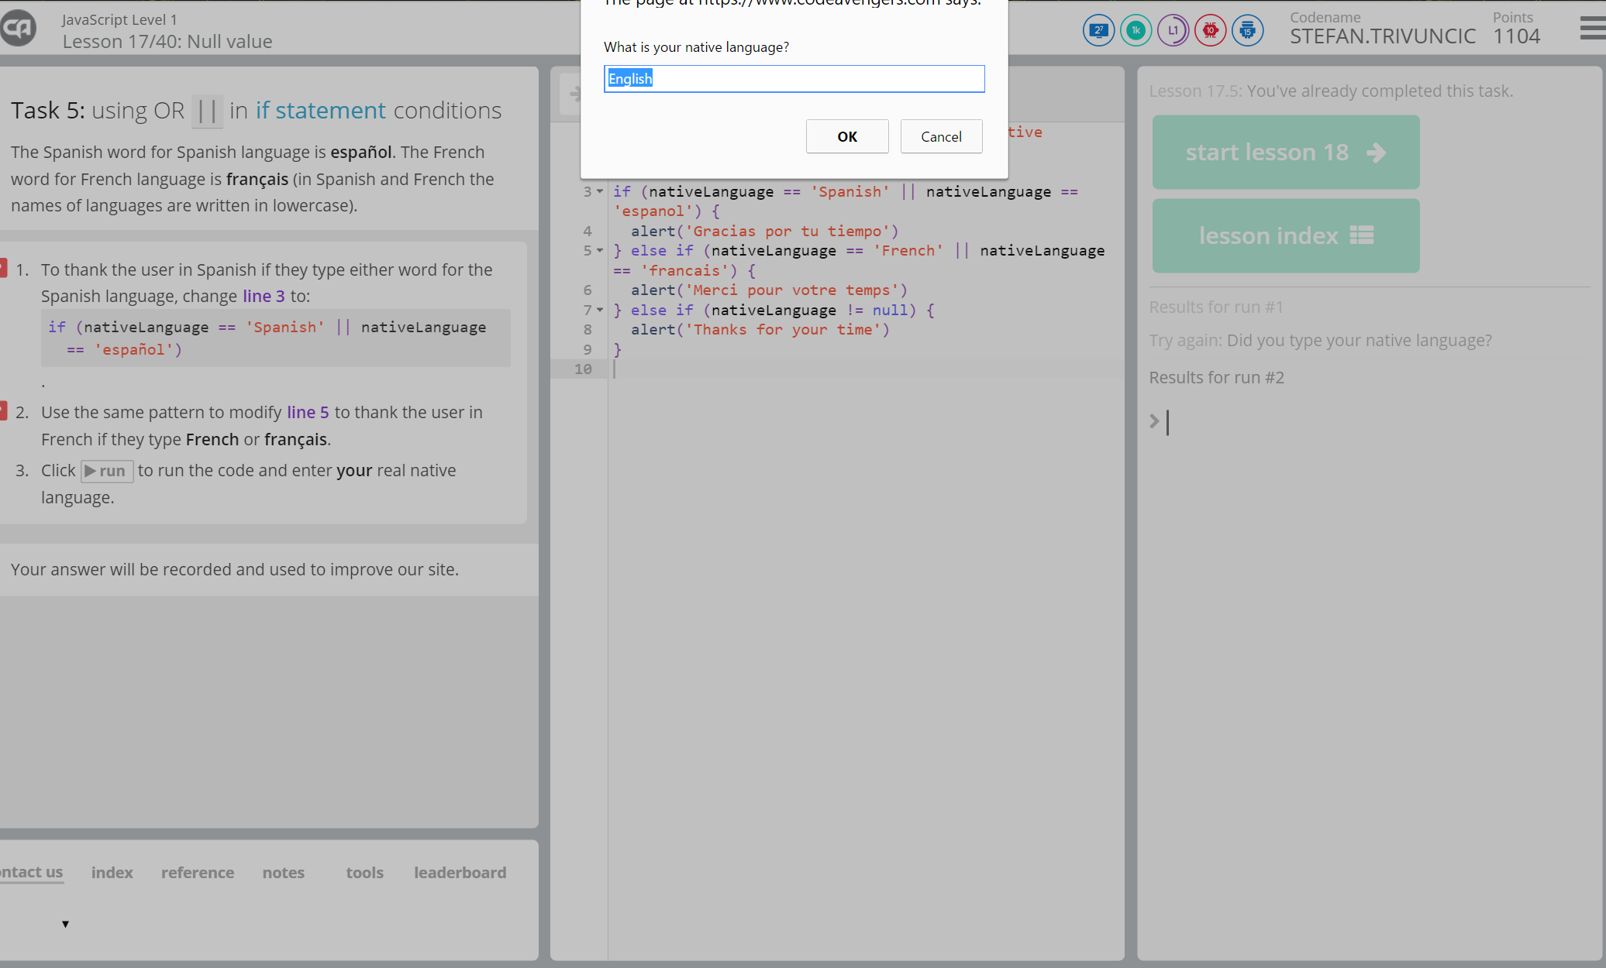The image size is (1606, 968).
Task: Open the hamburger menu icon
Action: 1592,29
